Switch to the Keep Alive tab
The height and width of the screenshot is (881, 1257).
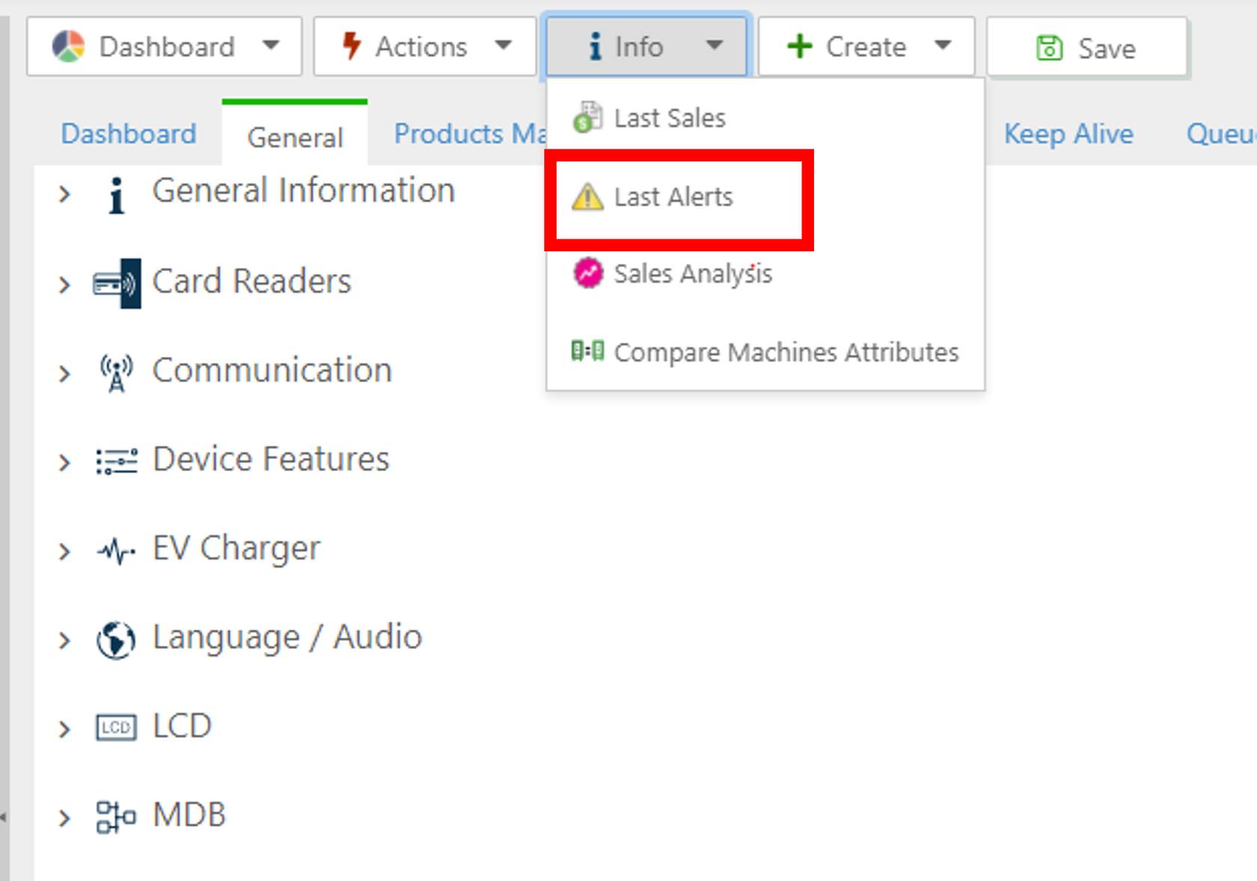(x=1068, y=134)
